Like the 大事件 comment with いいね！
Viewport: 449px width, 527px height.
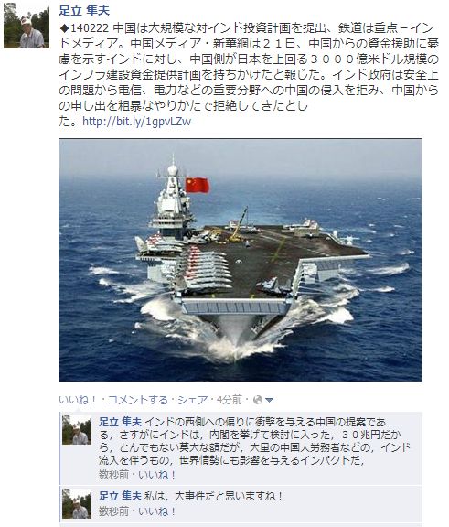point(157,511)
